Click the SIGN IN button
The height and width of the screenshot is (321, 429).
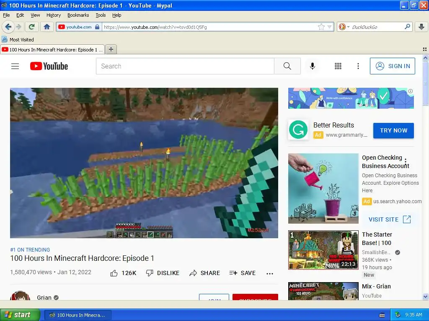[392, 66]
